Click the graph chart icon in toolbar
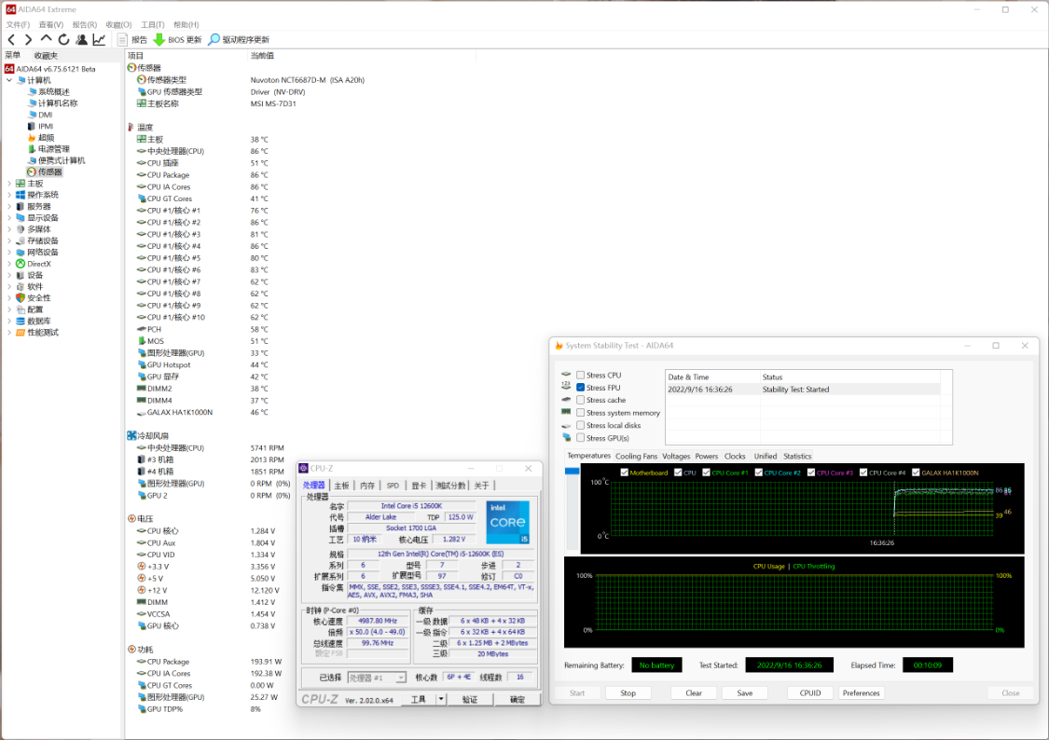Image resolution: width=1049 pixels, height=740 pixels. [x=99, y=39]
